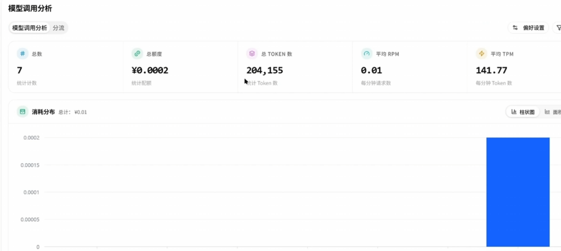Click the 模型调用分析 page heading
561x251 pixels.
[30, 9]
